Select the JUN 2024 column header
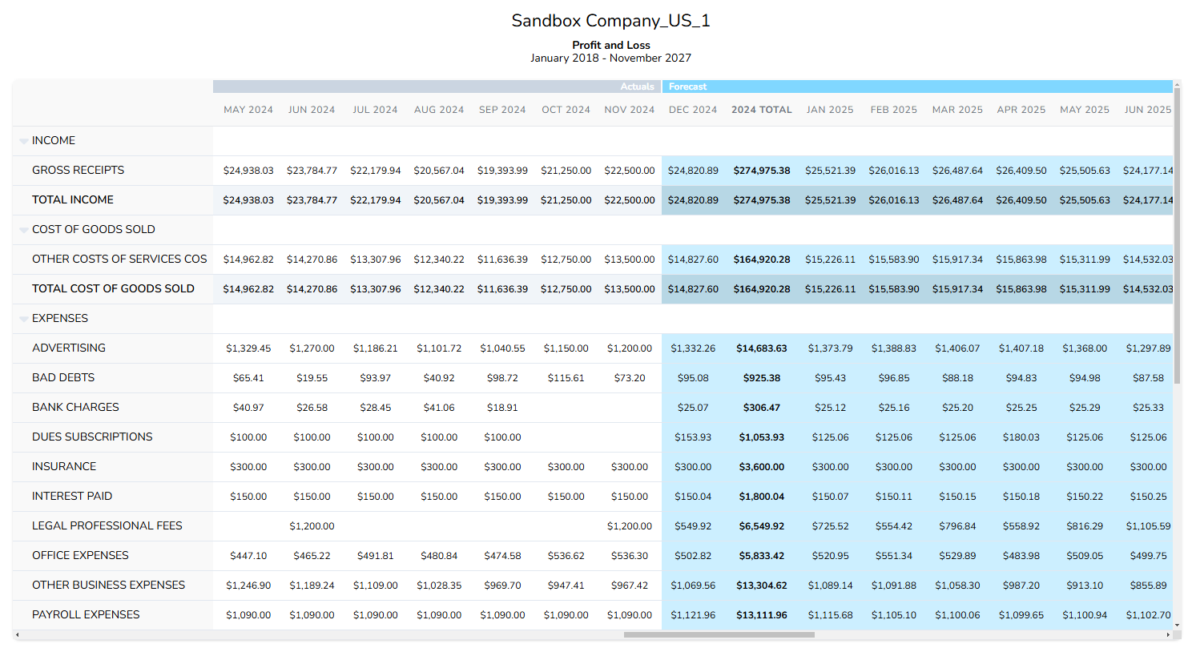The height and width of the screenshot is (656, 1192). pos(312,110)
